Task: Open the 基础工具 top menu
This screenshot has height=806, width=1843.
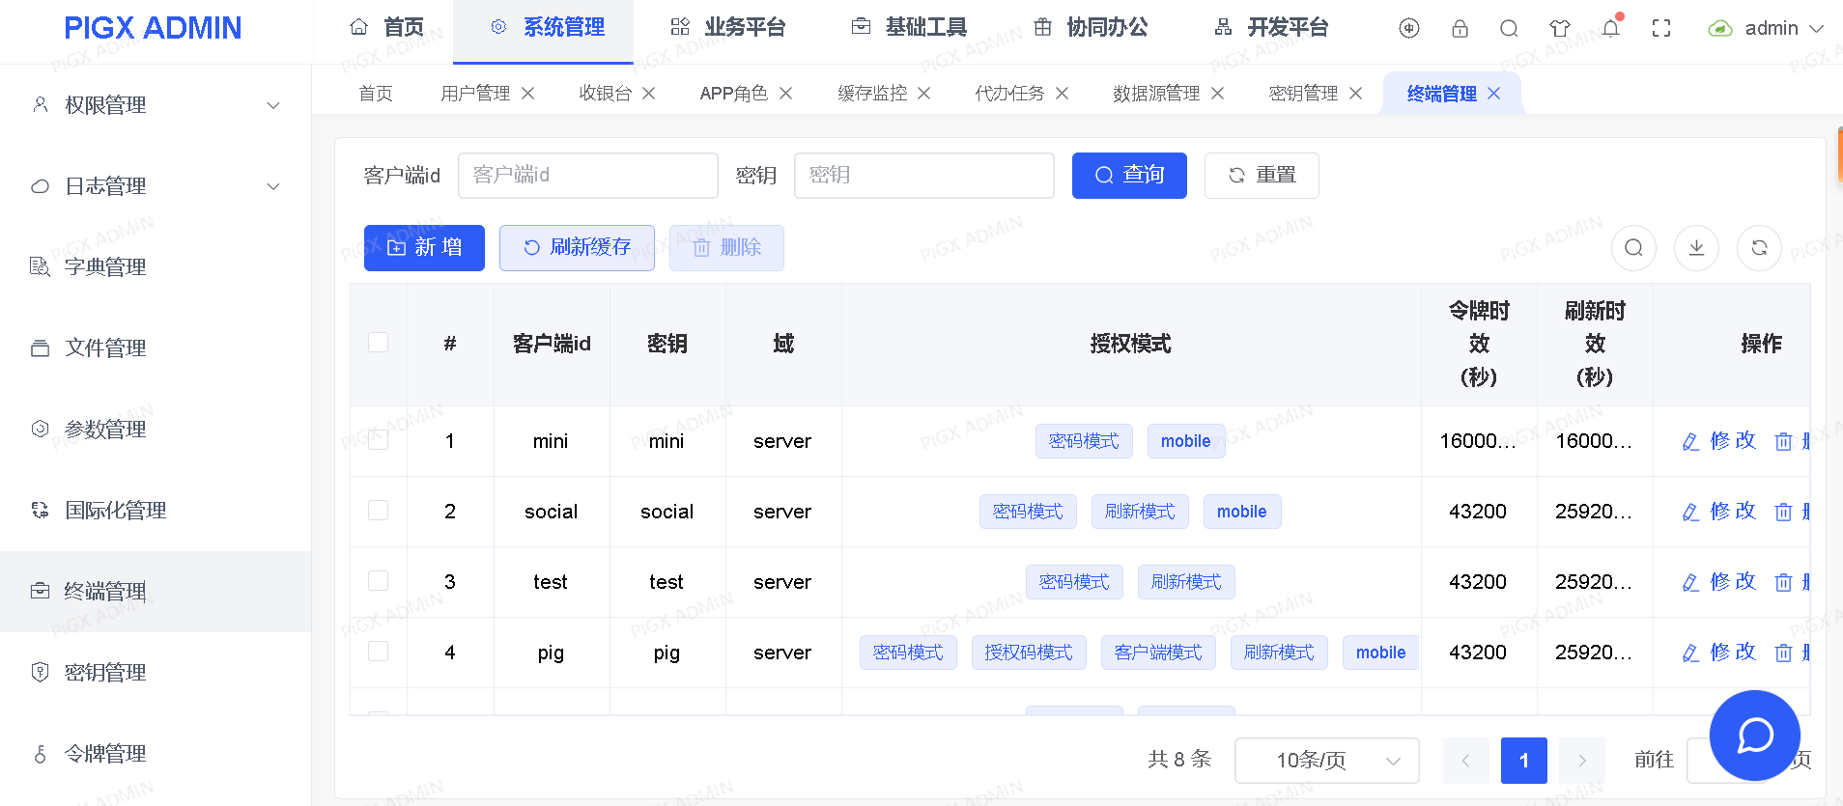Action: coord(909,28)
